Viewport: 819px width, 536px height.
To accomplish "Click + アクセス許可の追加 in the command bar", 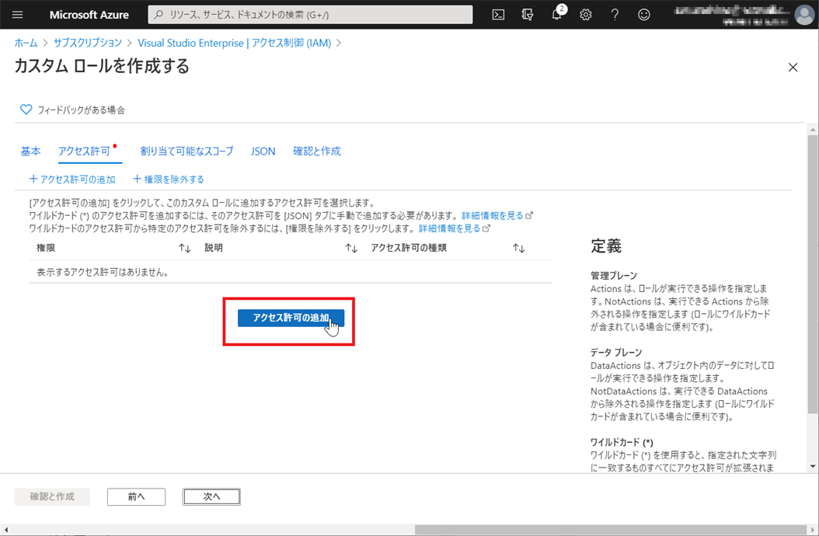I will click(x=72, y=179).
